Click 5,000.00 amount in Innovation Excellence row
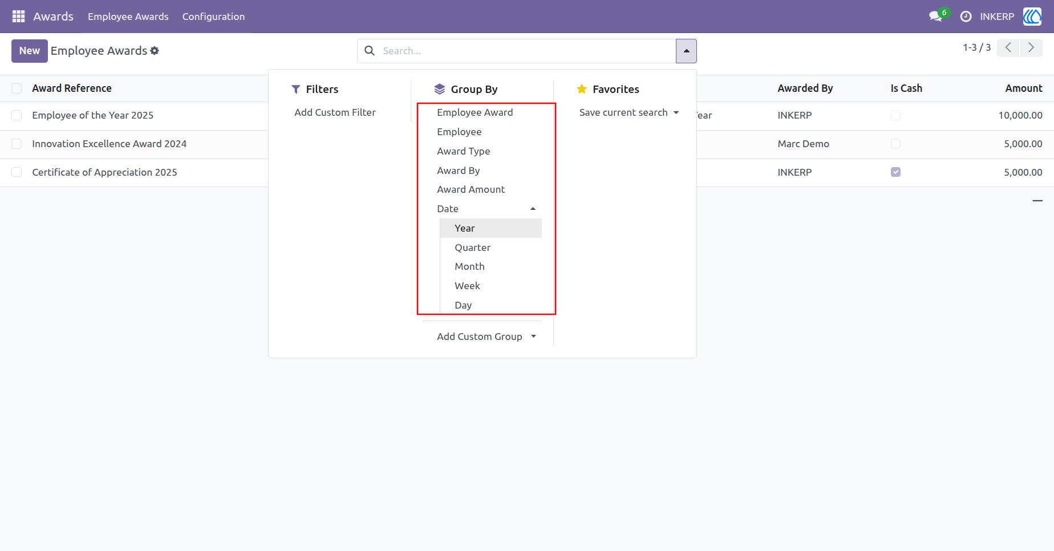 click(1023, 144)
